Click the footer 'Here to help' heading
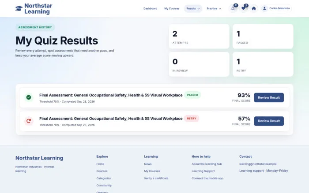 point(201,156)
